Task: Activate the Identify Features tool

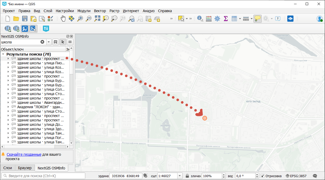Action: coord(200,19)
